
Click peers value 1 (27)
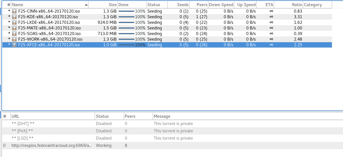202,17
